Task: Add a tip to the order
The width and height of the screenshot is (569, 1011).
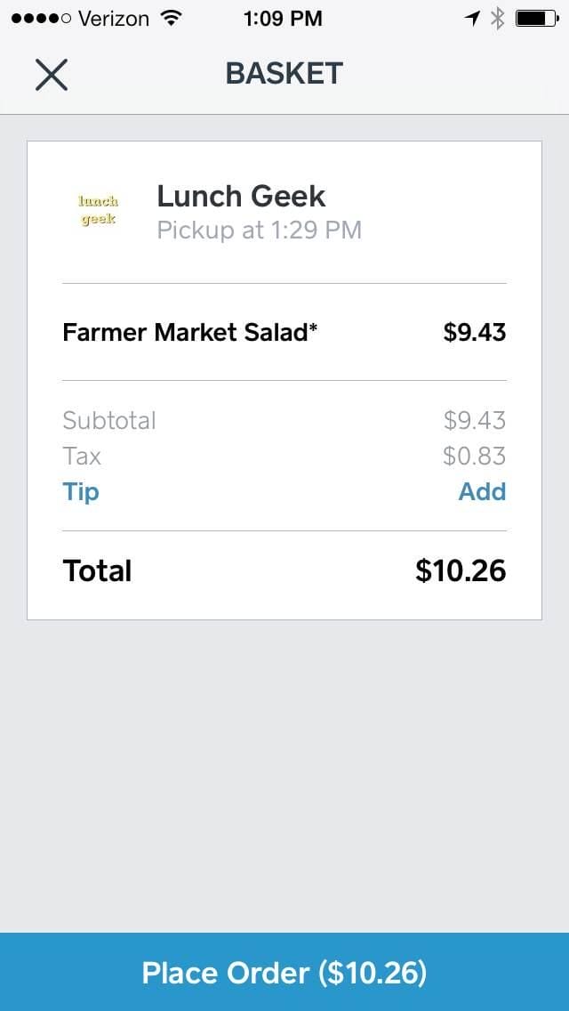Action: pyautogui.click(x=483, y=491)
